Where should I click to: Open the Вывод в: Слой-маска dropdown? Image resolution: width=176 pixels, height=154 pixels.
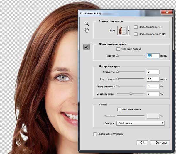[141, 123]
